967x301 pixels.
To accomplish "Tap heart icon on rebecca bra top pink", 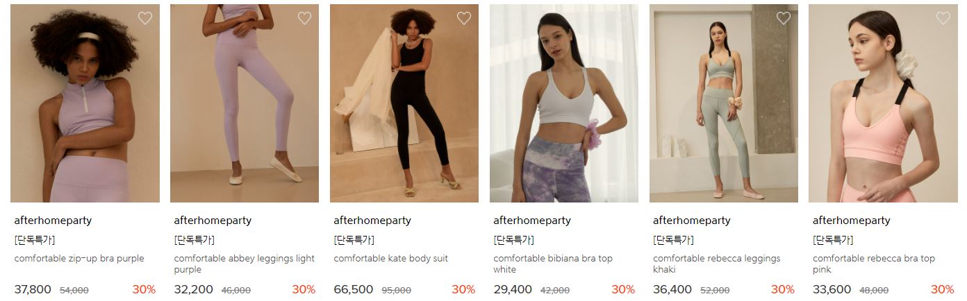I will [943, 19].
